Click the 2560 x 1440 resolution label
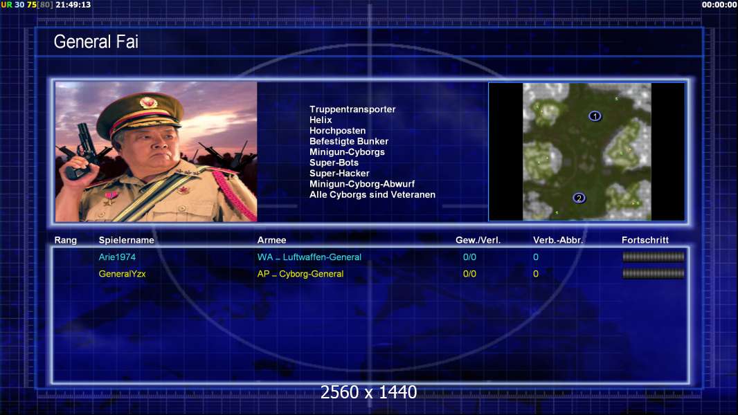Screen dimensions: 738x415 point(368,392)
